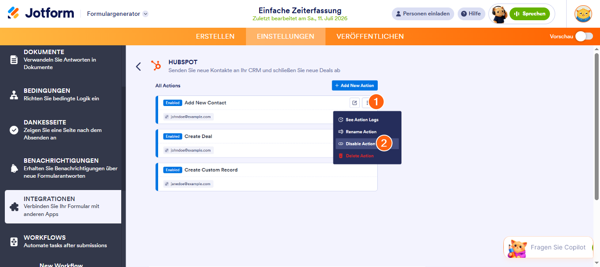Choose Rename Action from the menu

[x=367, y=132]
